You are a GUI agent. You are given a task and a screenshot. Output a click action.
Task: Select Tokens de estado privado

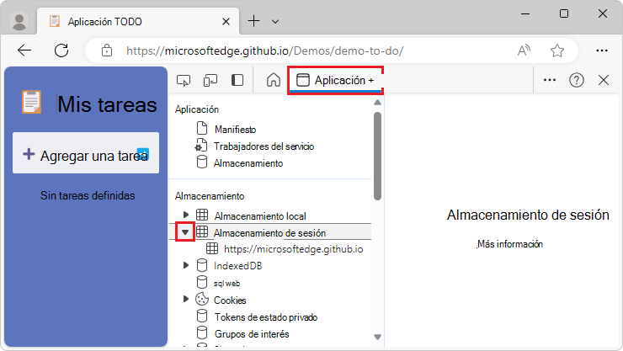(266, 317)
